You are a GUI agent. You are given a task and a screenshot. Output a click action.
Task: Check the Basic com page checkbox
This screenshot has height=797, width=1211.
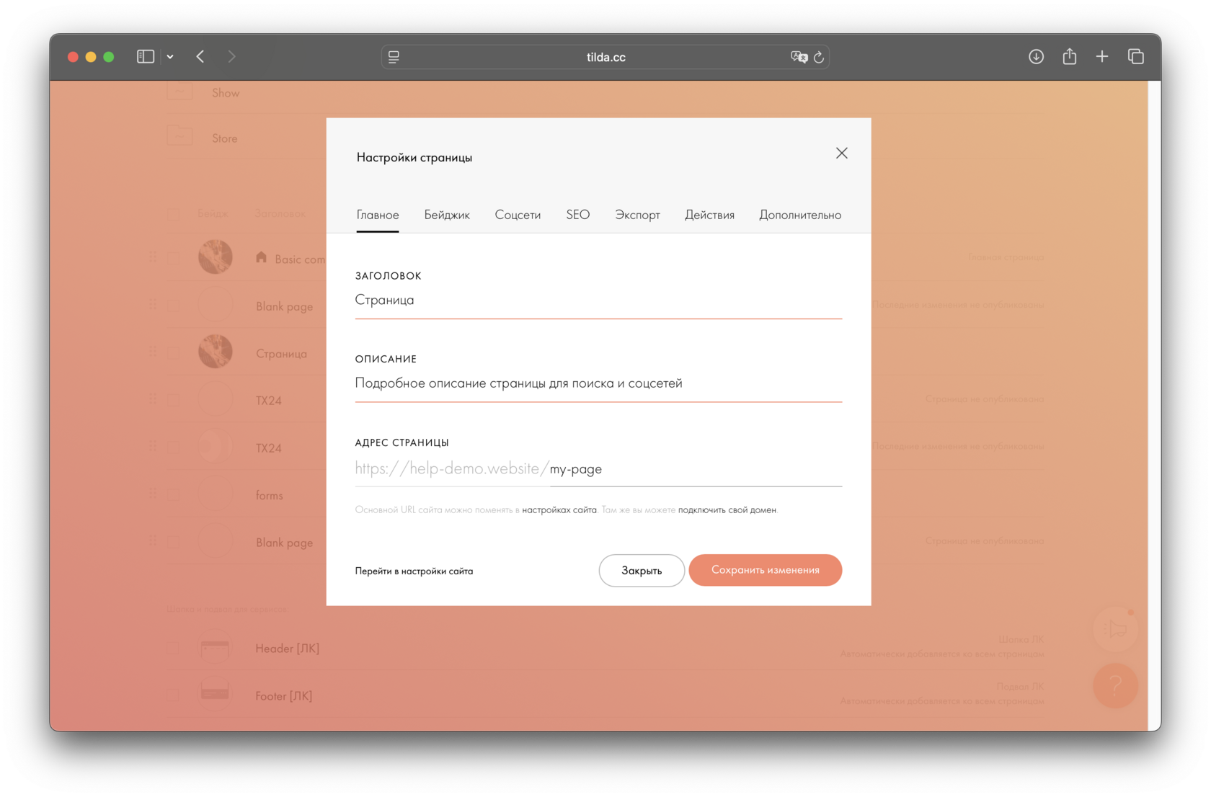[x=174, y=258]
